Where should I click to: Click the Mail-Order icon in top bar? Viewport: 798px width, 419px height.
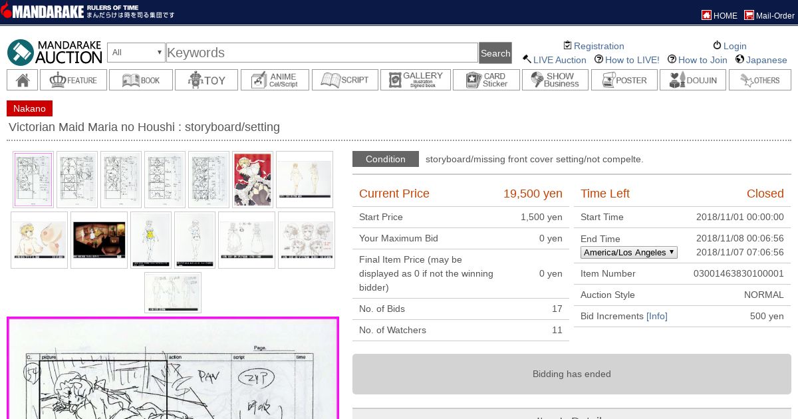(x=749, y=15)
